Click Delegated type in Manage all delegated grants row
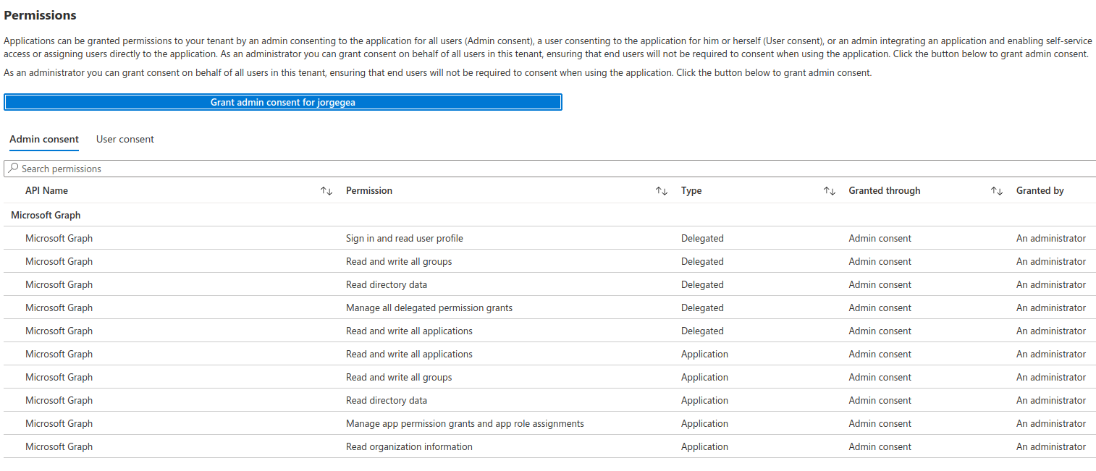The image size is (1096, 471). click(702, 307)
